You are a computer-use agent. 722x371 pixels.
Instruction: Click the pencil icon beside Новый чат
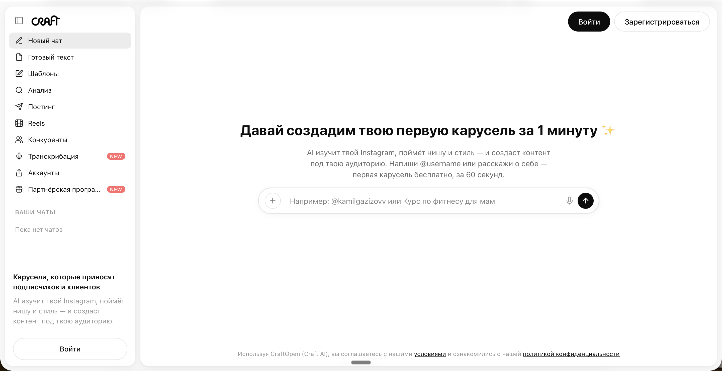point(19,41)
